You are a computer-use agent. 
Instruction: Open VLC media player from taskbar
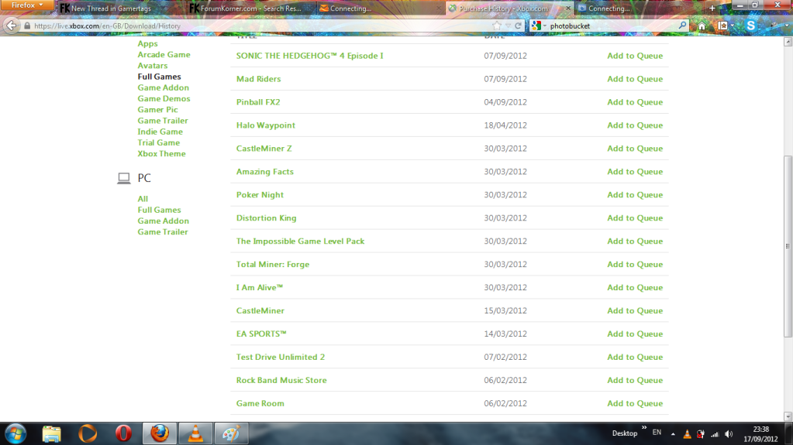195,433
